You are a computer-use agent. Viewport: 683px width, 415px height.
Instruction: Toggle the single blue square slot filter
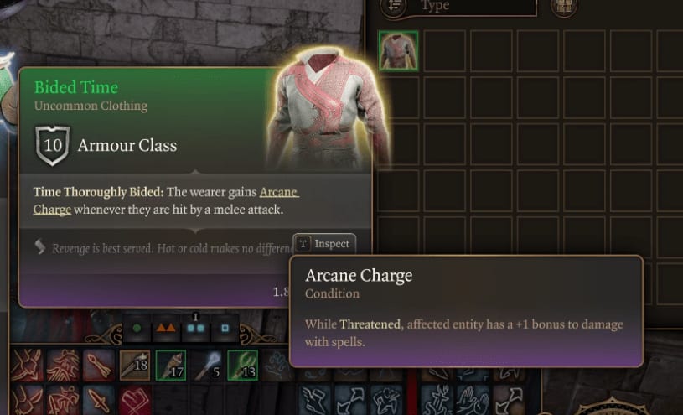pyautogui.click(x=225, y=328)
